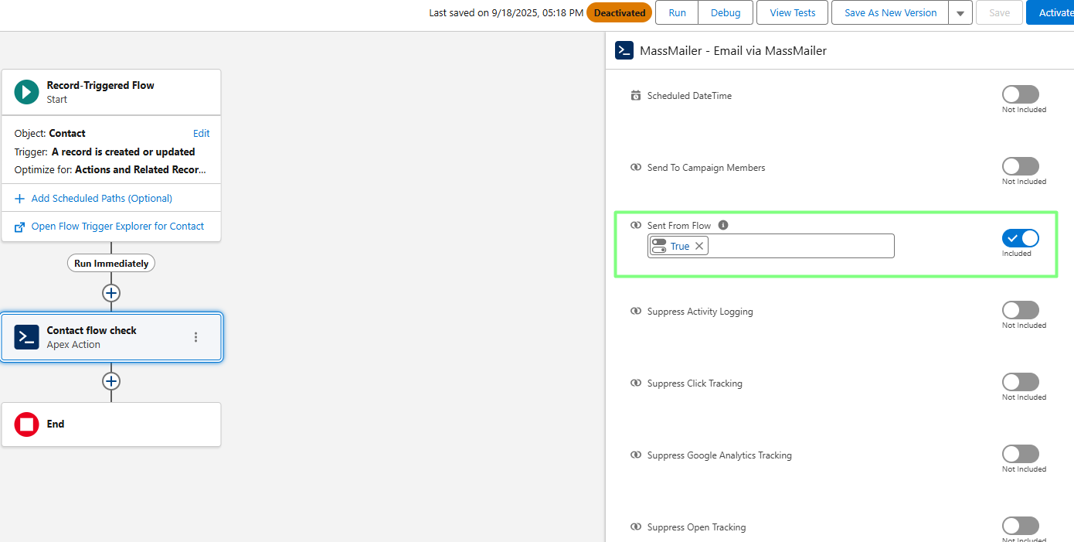Add element via plus above End
The height and width of the screenshot is (542, 1074).
(x=111, y=381)
